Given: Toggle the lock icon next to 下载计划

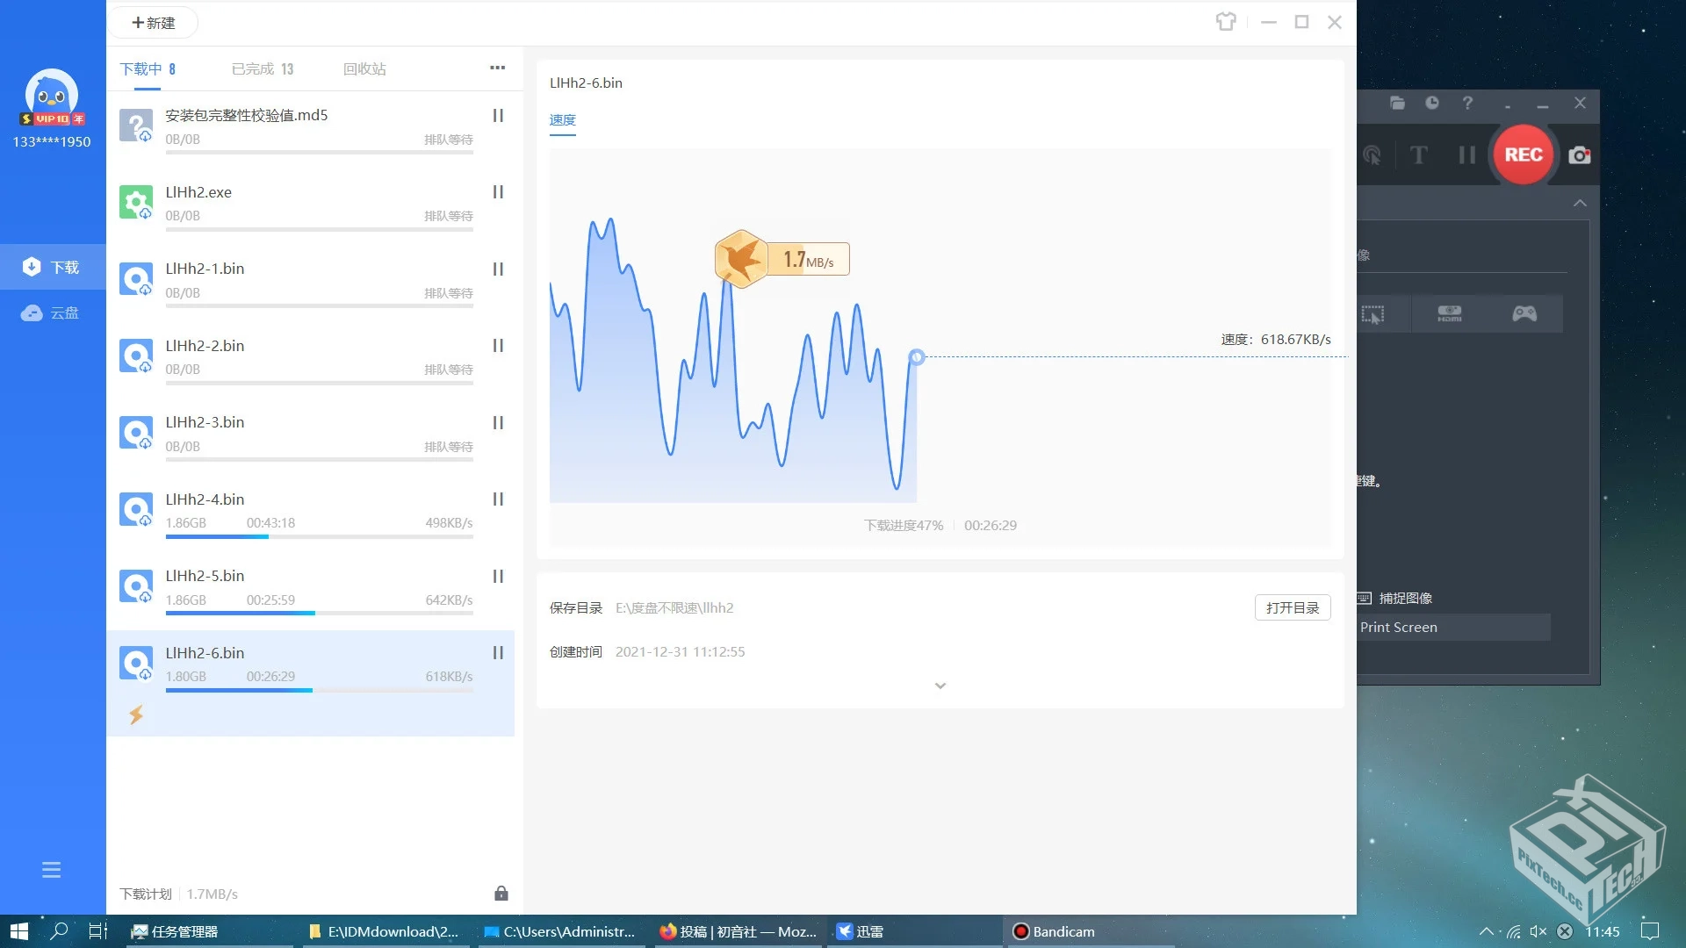Looking at the screenshot, I should [x=500, y=893].
